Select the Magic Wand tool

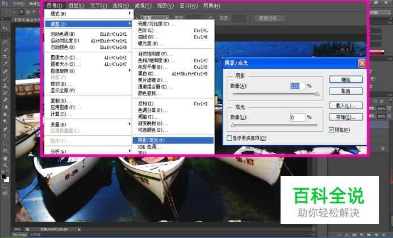pos(5,49)
